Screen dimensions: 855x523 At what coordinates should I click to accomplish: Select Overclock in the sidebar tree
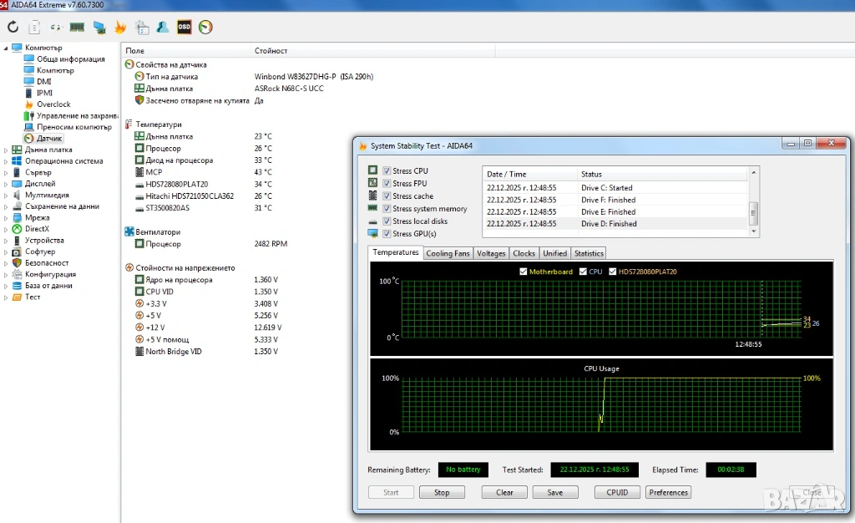coord(53,104)
